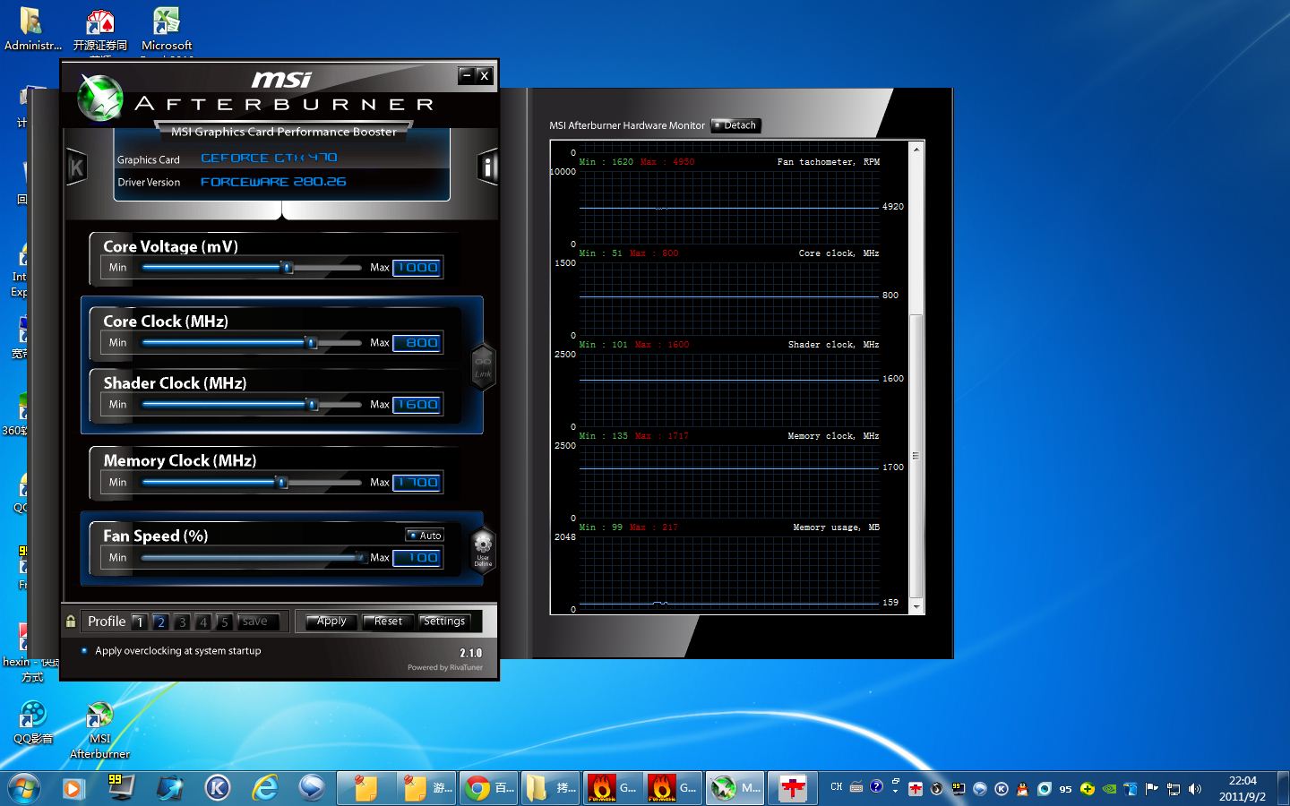Click the Show desktop strip at taskbar end
Viewport: 1290px width, 806px height.
(1283, 788)
